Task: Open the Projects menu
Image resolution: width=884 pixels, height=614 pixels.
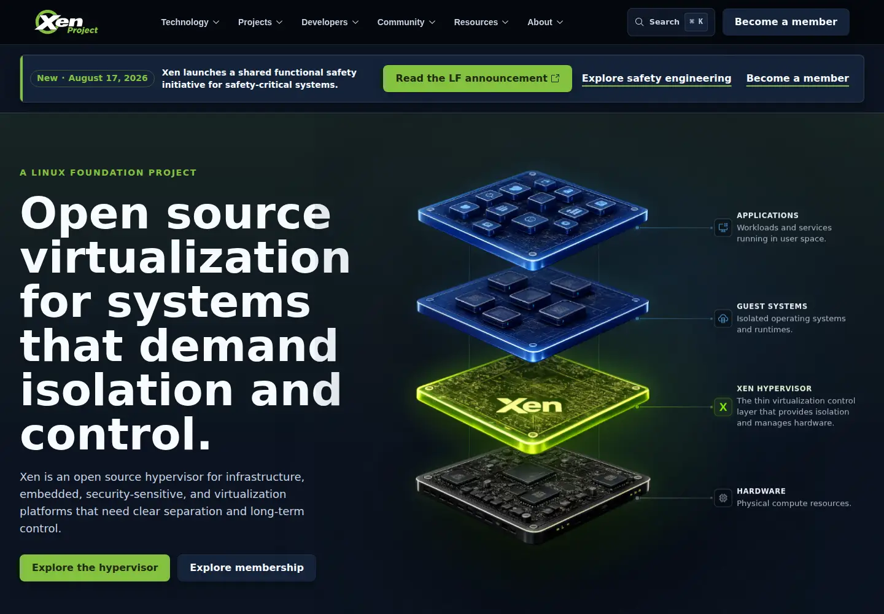Action: 260,22
